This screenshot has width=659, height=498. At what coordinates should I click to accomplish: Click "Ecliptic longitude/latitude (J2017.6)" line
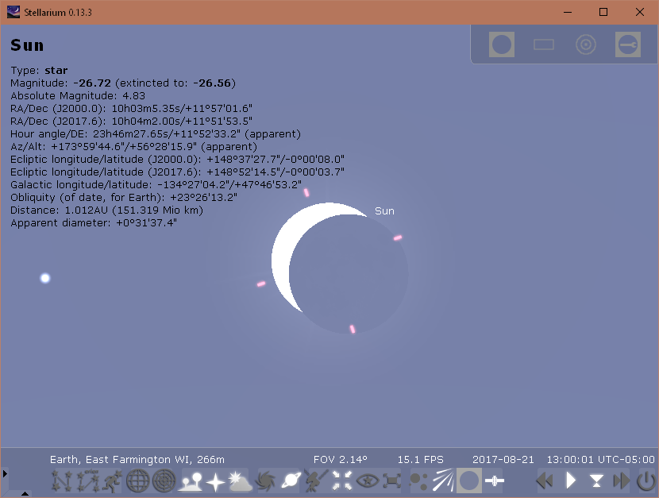[177, 172]
